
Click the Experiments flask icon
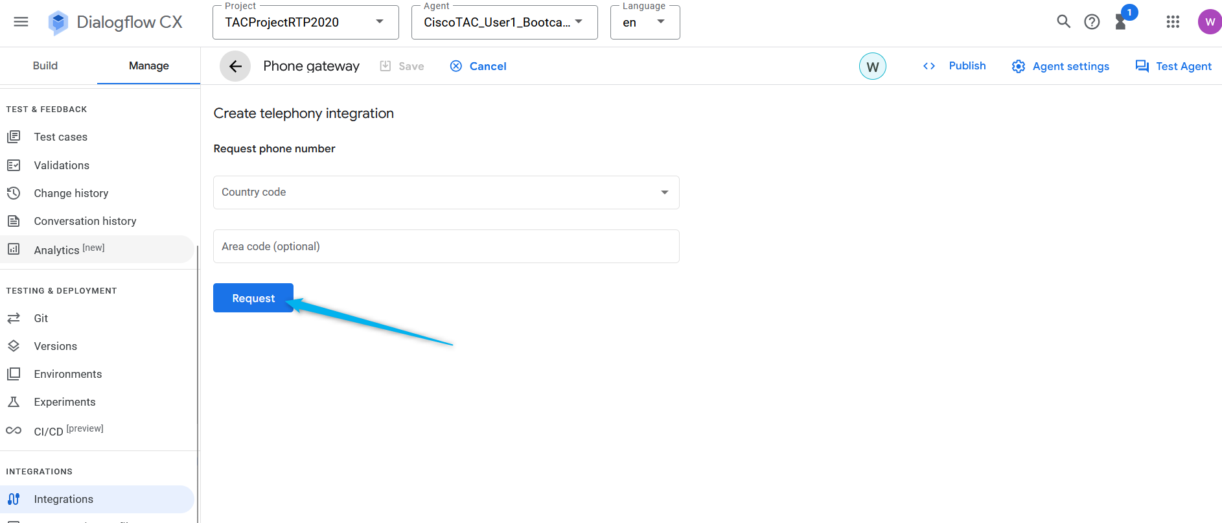[x=14, y=402]
